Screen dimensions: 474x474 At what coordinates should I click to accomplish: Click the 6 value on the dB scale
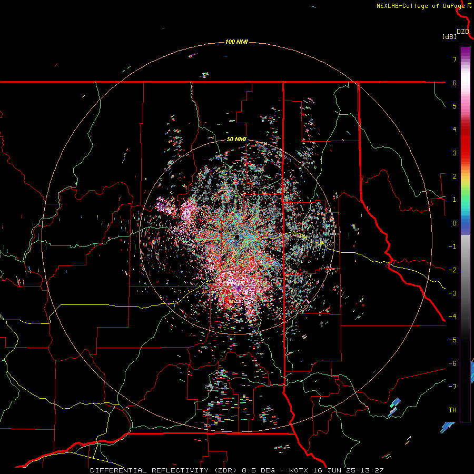point(455,83)
